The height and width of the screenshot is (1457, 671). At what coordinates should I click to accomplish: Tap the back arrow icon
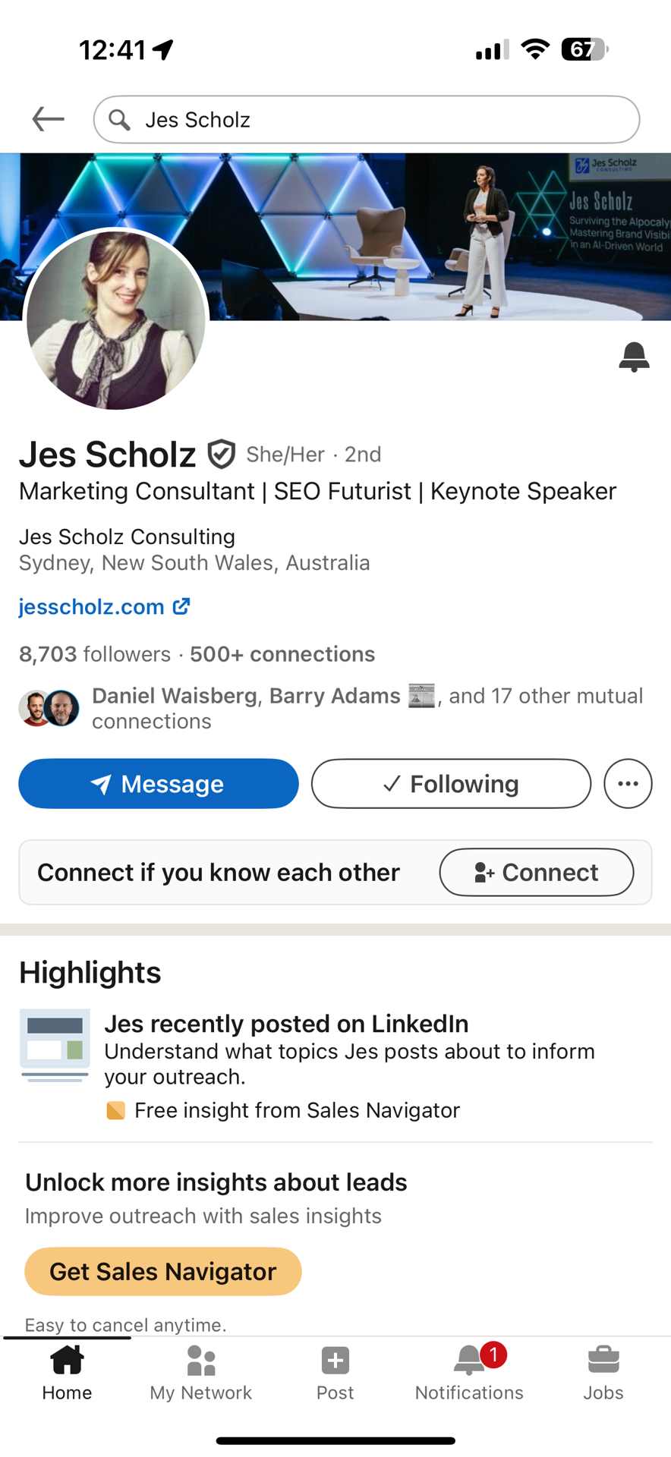click(x=48, y=119)
